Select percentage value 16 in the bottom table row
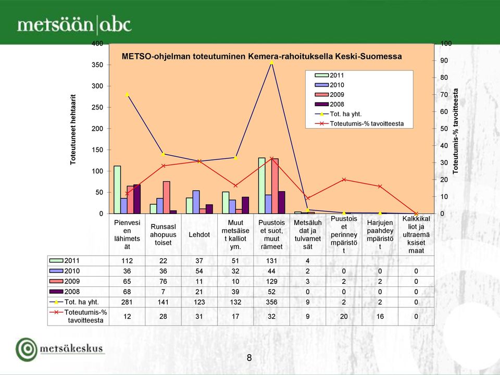The height and width of the screenshot is (375, 500). 380,316
